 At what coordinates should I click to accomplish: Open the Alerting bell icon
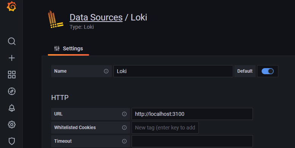click(x=12, y=108)
